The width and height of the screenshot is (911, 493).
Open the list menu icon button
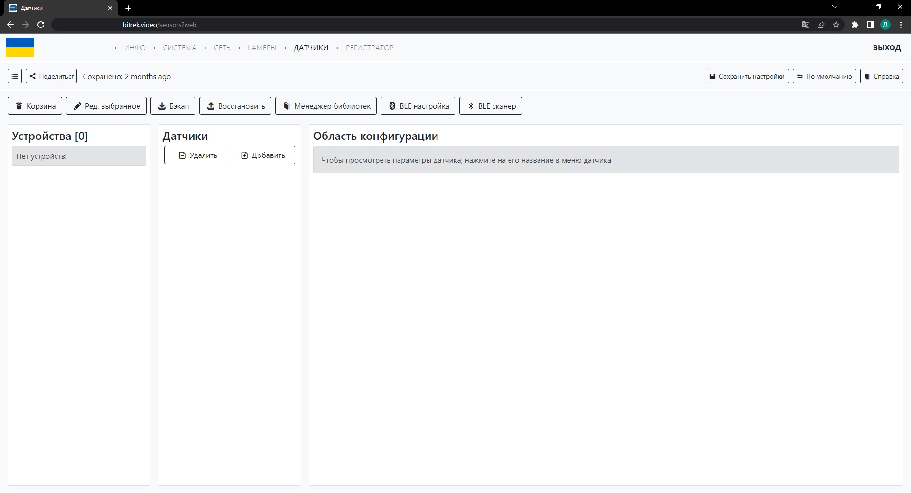15,76
